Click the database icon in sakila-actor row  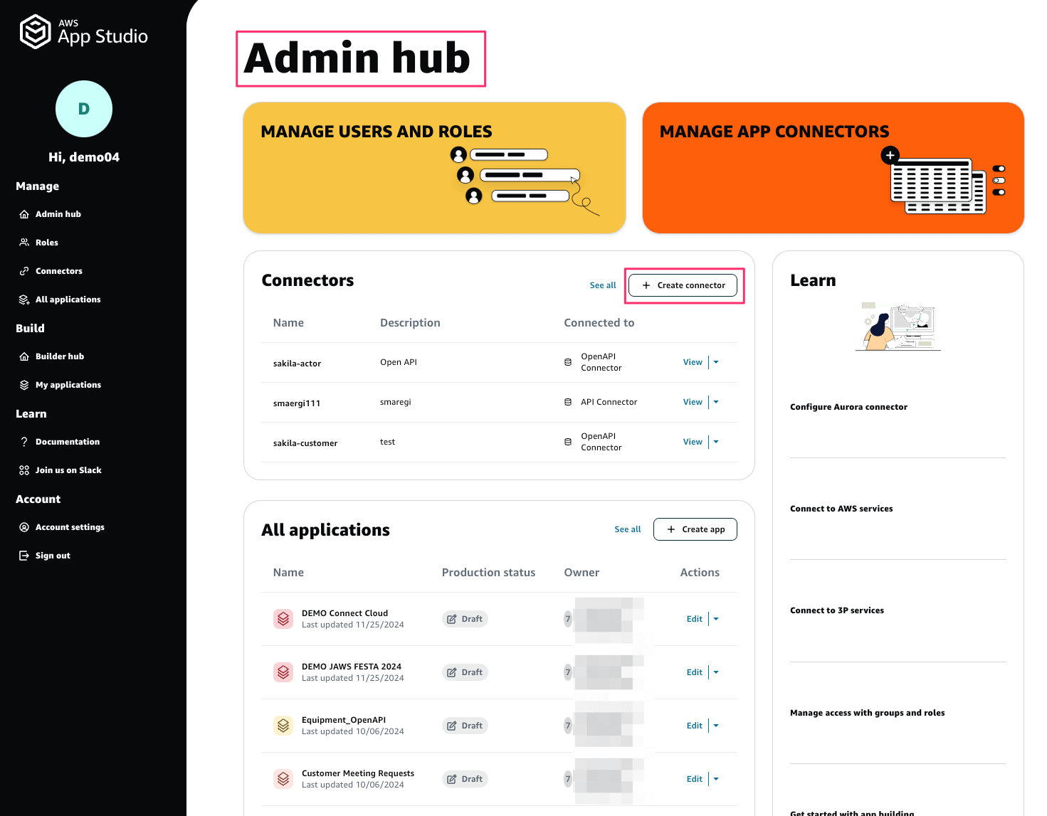tap(568, 362)
